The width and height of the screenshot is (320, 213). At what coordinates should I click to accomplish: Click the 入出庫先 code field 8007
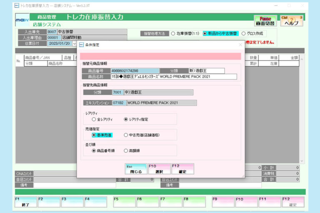tap(52, 32)
